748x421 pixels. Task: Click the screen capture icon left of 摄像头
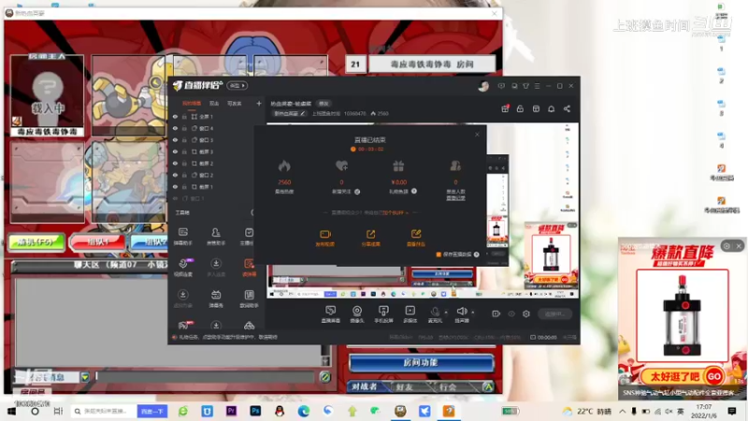coord(331,312)
